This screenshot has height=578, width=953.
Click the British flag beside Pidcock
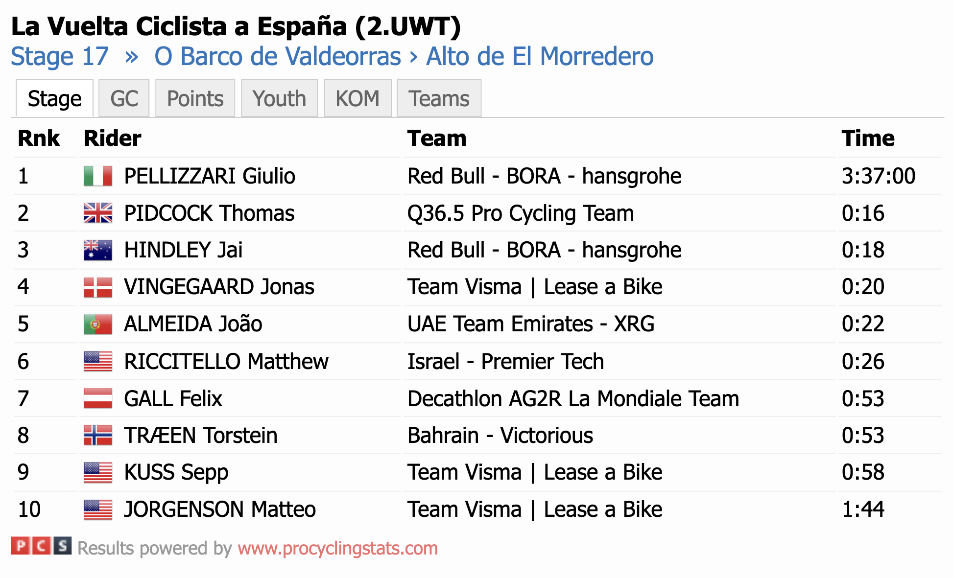98,213
